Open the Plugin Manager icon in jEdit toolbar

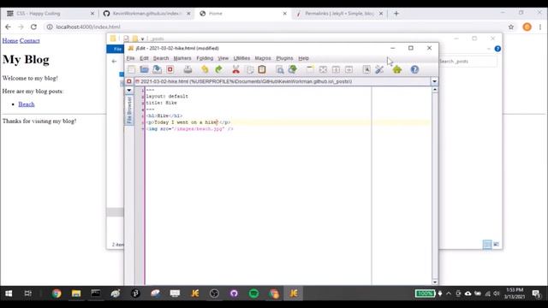[x=397, y=69]
